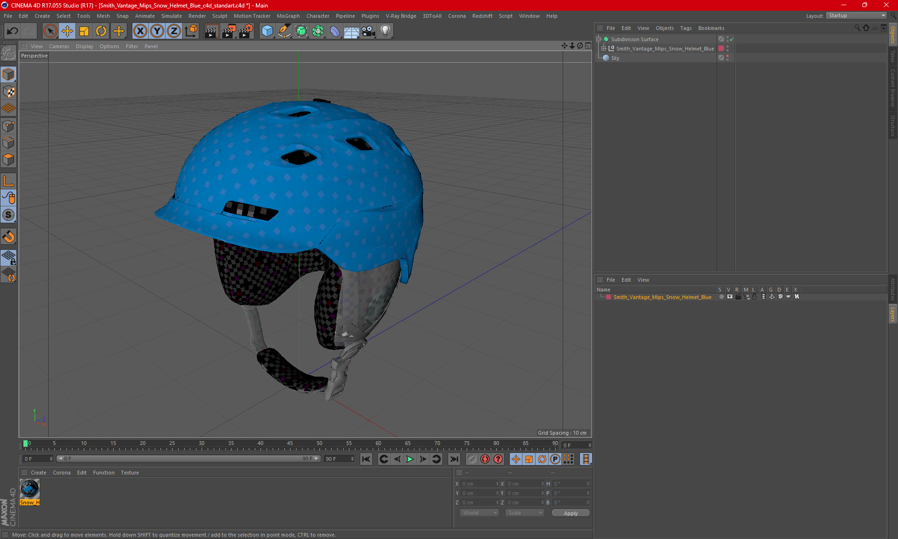The image size is (898, 539).
Task: Open the array modeling objects icon
Action: [x=318, y=31]
